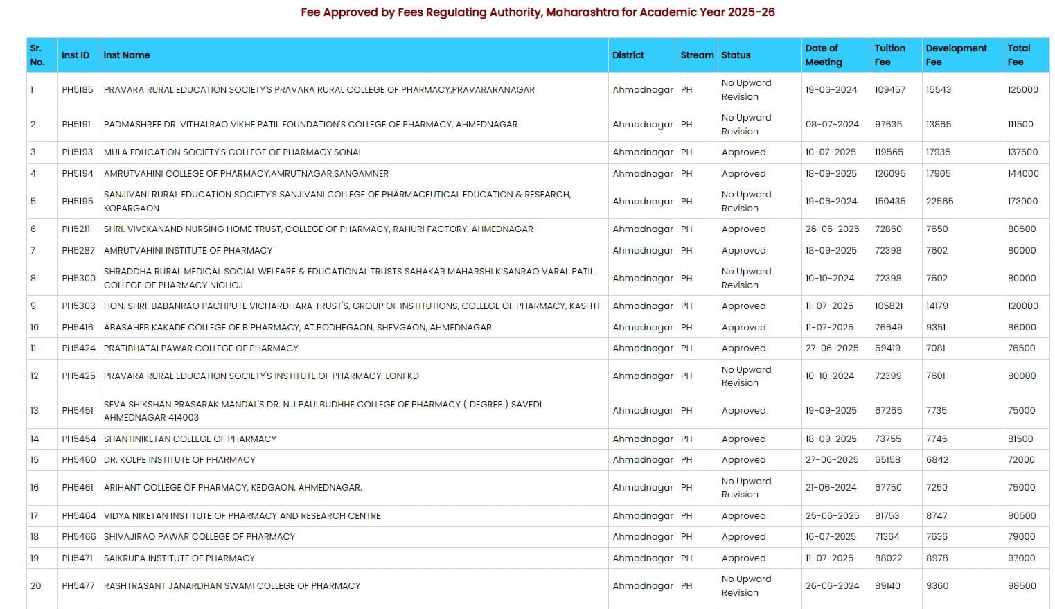Select institute ID PH5185 cell
This screenshot has width=1055, height=609.
(77, 90)
